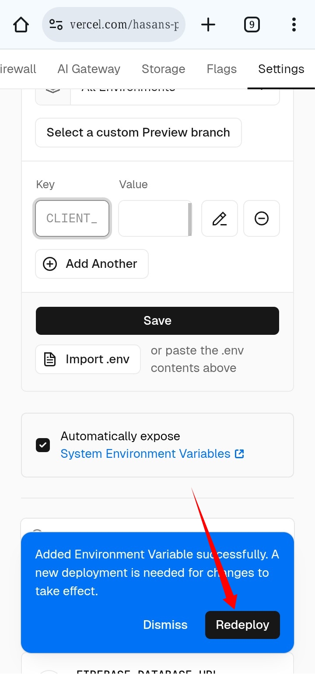Open the site info icon in address bar
315x674 pixels.
tap(56, 25)
